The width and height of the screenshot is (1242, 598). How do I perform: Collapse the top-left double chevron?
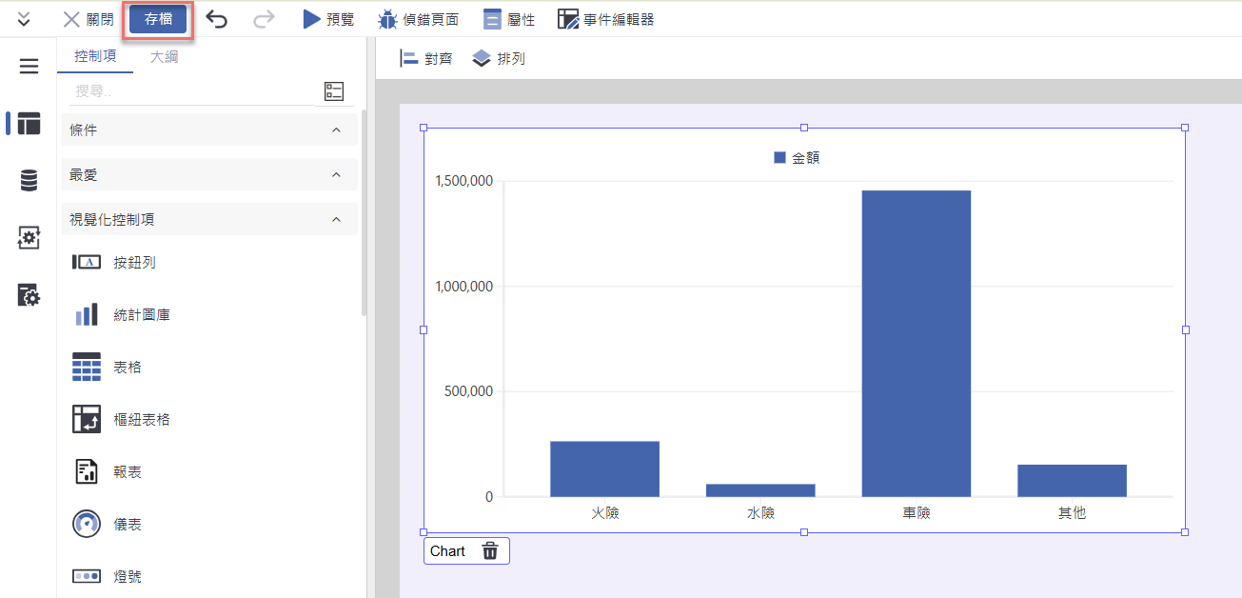(x=25, y=19)
